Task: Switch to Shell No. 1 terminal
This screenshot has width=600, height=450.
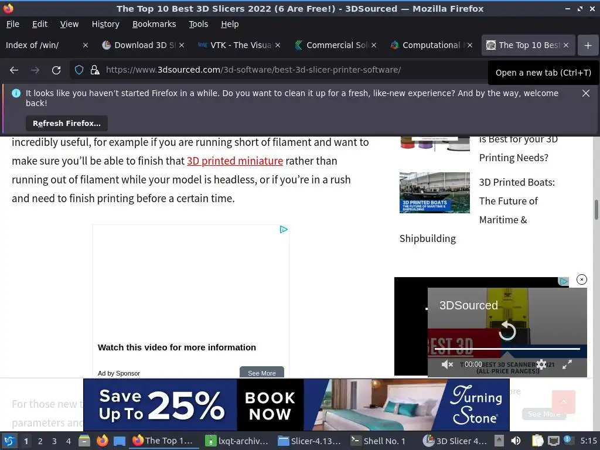Action: [x=379, y=441]
